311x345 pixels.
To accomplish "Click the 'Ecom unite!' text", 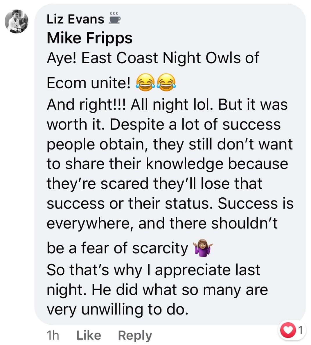I will coord(89,83).
